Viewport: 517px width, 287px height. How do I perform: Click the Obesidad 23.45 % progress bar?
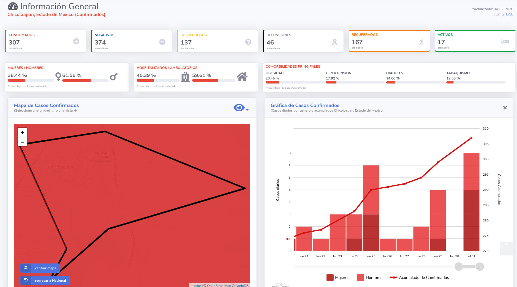295,82
